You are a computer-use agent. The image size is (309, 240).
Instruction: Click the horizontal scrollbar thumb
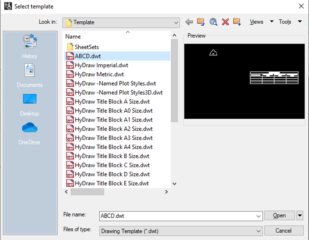click(x=87, y=192)
